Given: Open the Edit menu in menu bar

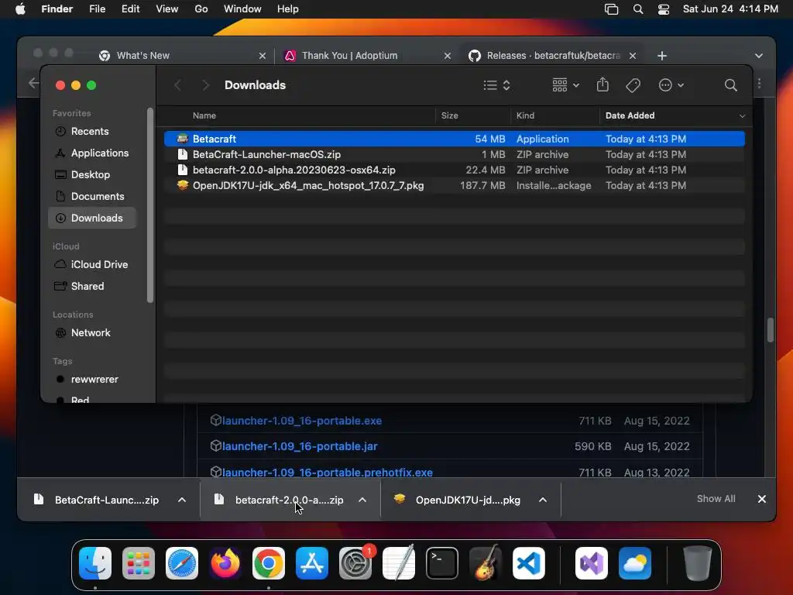Looking at the screenshot, I should (130, 9).
